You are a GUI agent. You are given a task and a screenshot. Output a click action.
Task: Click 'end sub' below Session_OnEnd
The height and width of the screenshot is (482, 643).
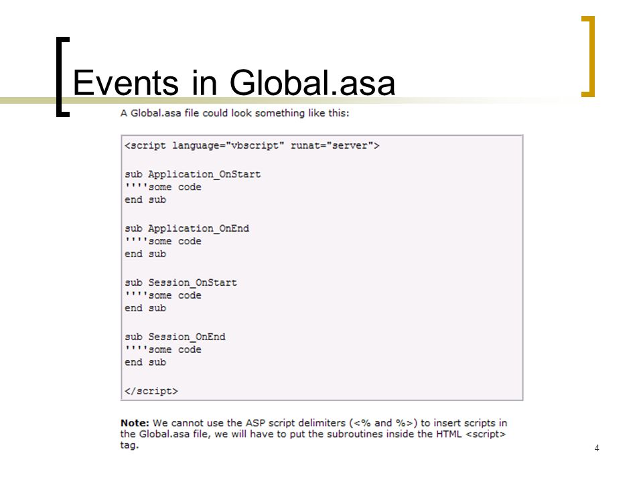(145, 362)
